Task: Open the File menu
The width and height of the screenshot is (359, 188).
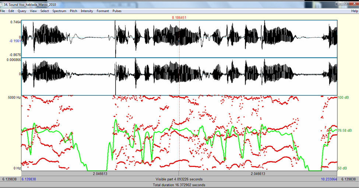Action: tap(3, 11)
